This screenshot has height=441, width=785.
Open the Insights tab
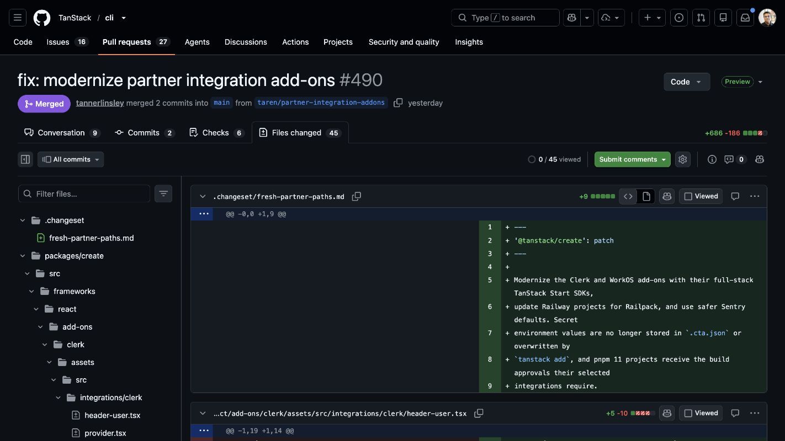point(469,42)
